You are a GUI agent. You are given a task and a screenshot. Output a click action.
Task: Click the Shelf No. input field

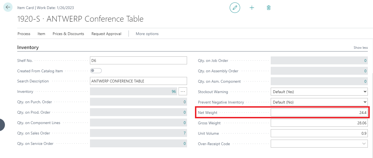click(x=138, y=61)
